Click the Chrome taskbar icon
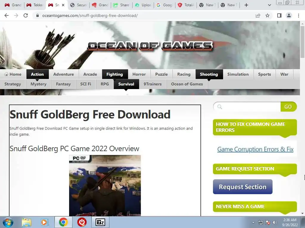The width and height of the screenshot is (305, 228). pos(63,222)
